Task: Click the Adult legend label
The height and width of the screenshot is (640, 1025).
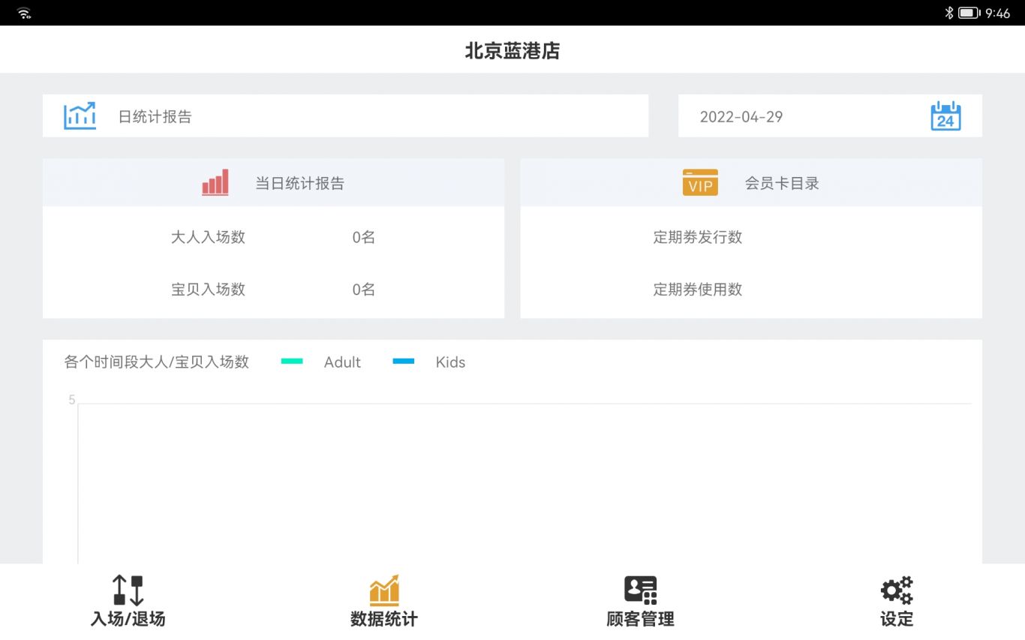Action: pyautogui.click(x=342, y=362)
